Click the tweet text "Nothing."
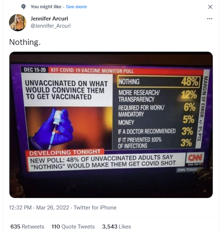This screenshot has width=220, height=231. 25,42
